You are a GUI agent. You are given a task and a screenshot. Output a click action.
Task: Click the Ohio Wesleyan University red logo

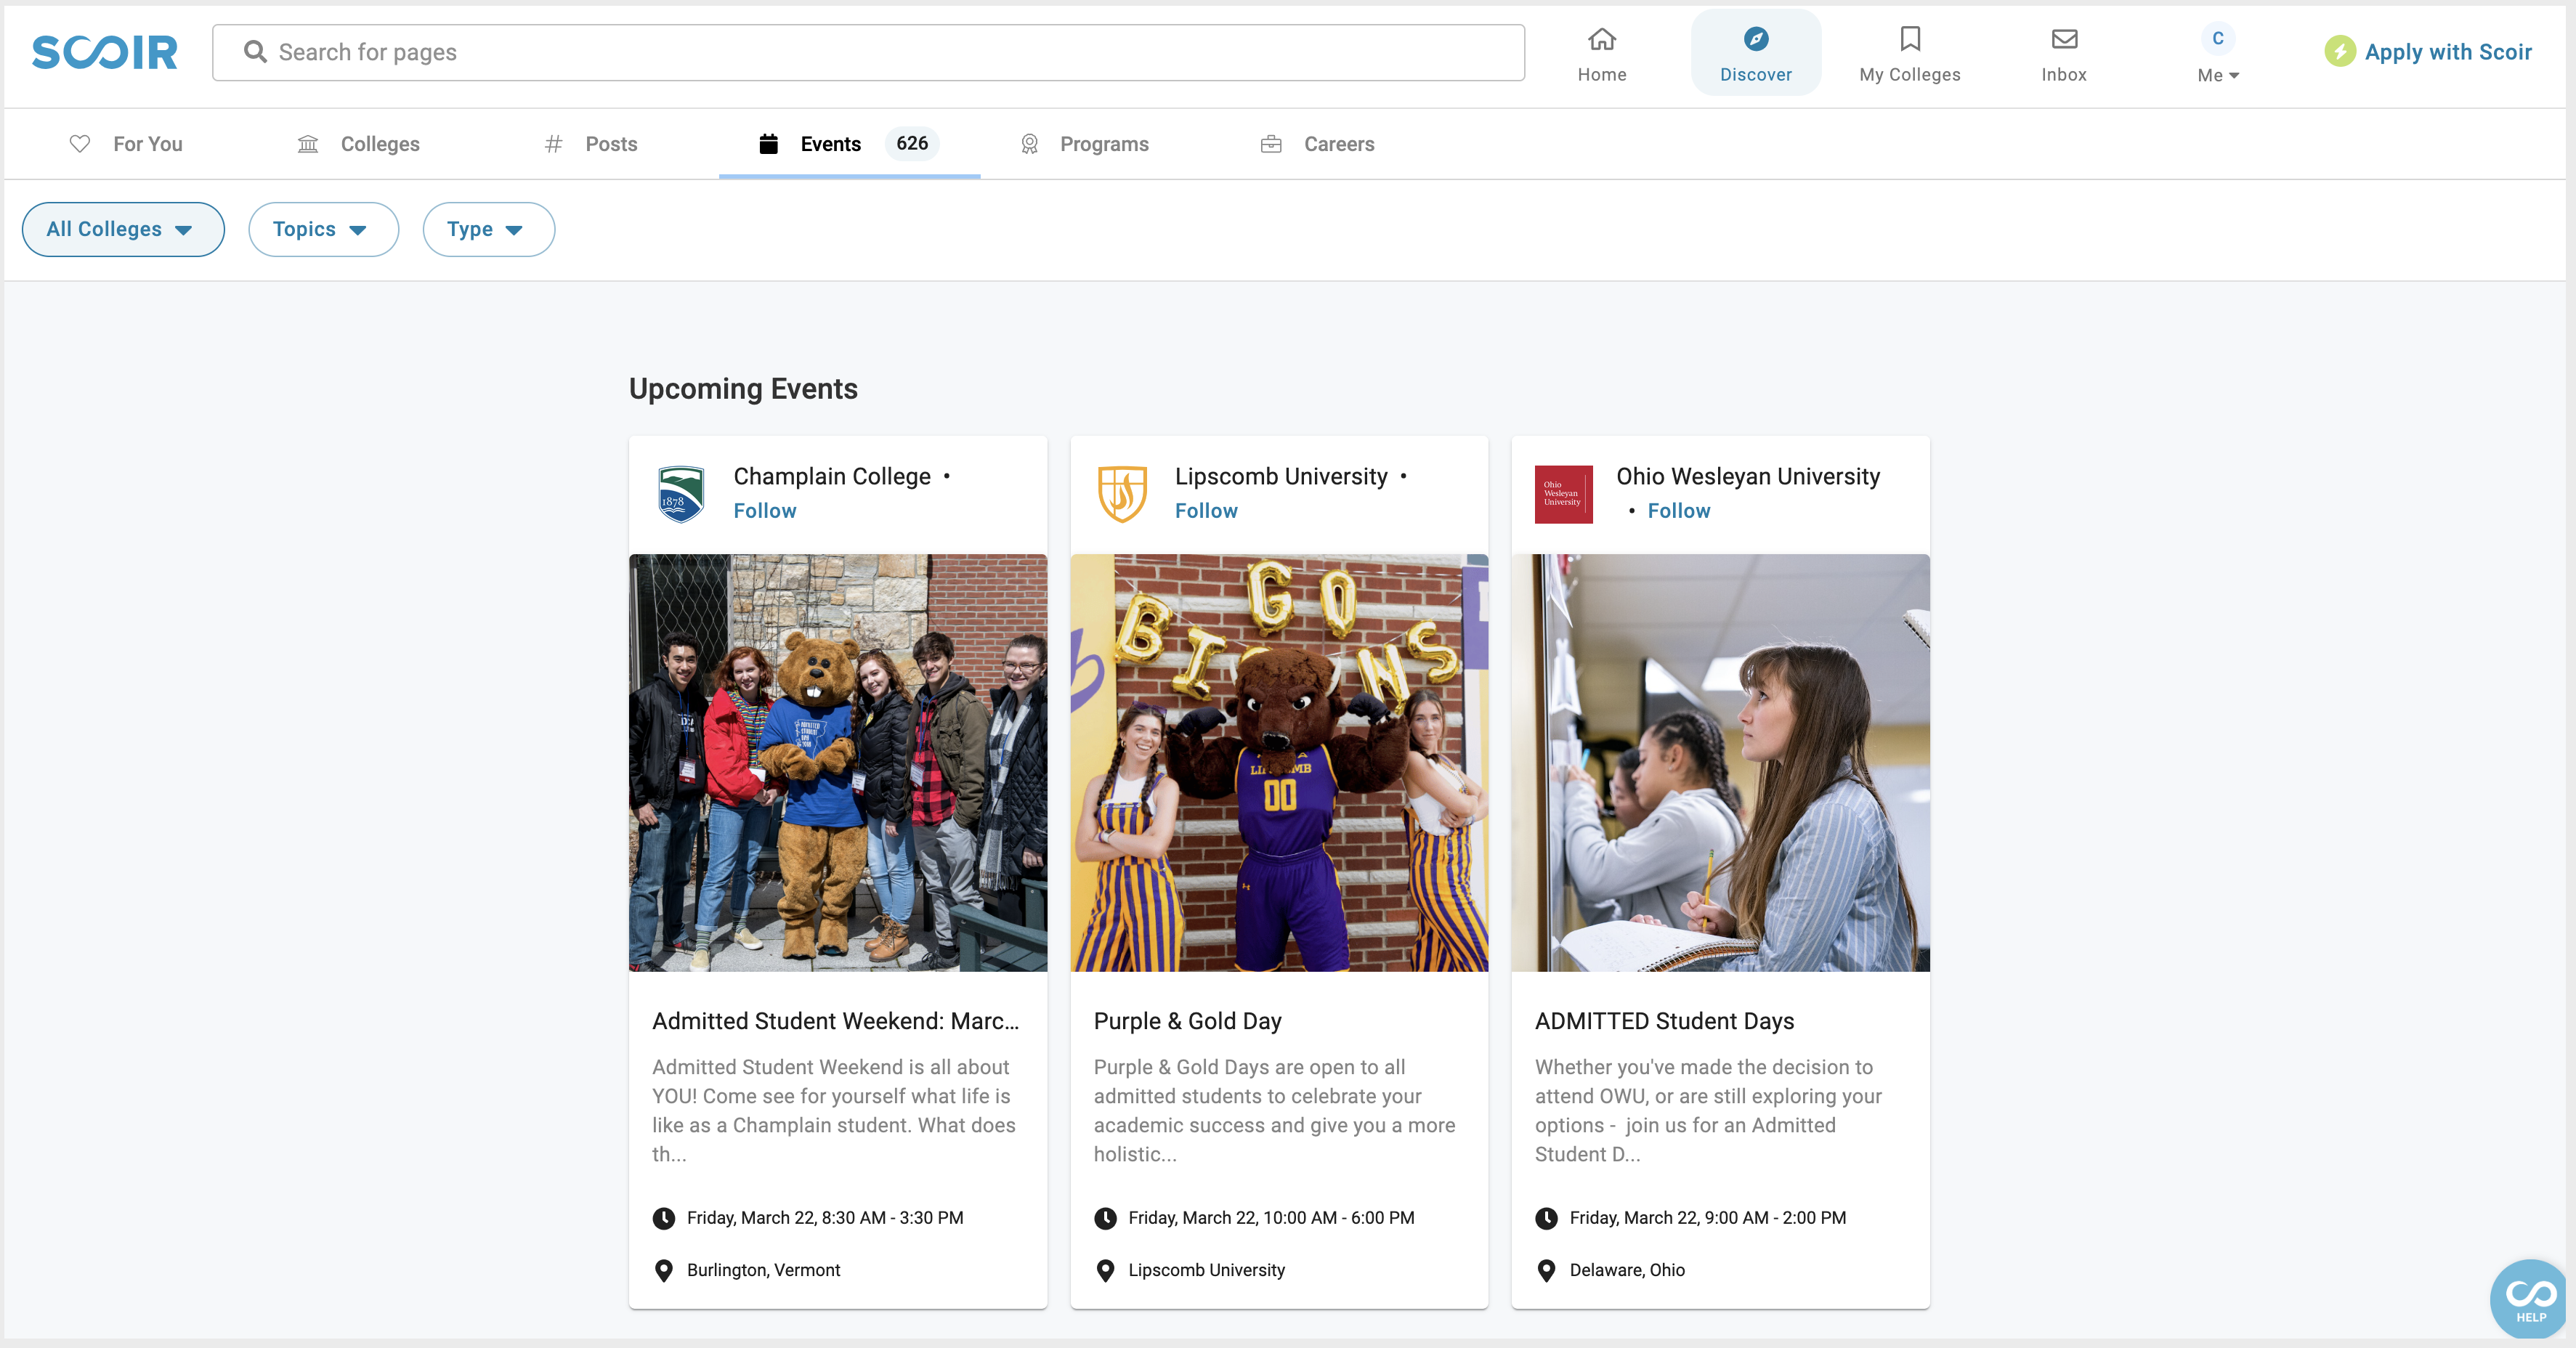click(x=1563, y=494)
